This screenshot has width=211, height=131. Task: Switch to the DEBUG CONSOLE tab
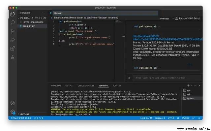pyautogui.click(x=86, y=85)
